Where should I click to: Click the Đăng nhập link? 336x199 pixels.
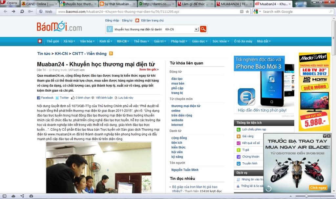(x=112, y=21)
